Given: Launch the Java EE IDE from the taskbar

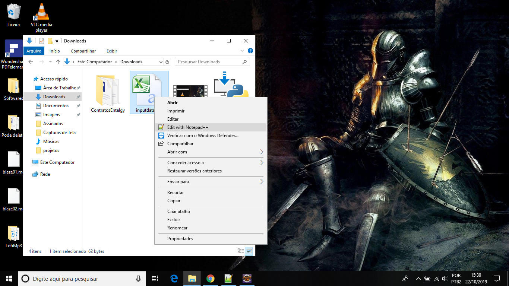Looking at the screenshot, I should click(247, 279).
